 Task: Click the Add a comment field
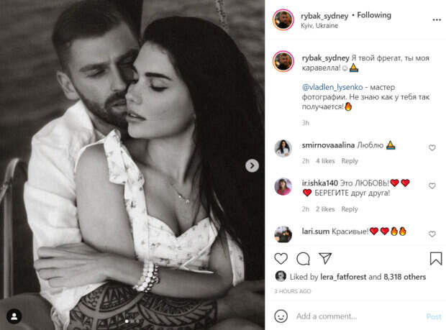tap(358, 316)
